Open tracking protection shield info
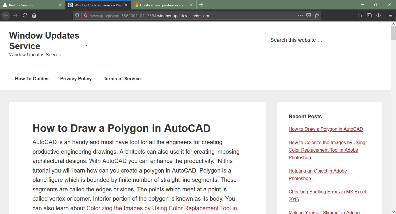Screen dimensions: 396x214 pos(77,16)
